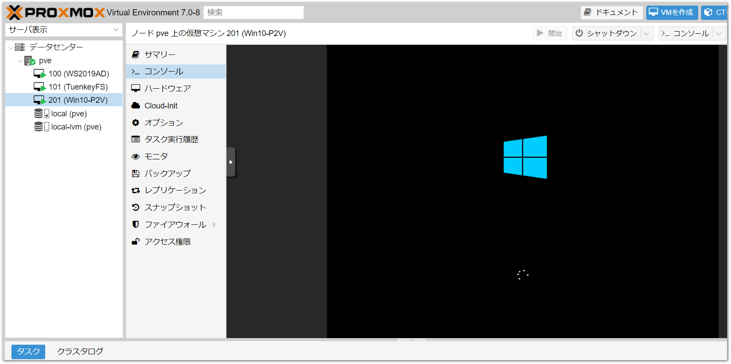The width and height of the screenshot is (731, 364).
Task: Click the バックアップ floppy disk icon
Action: coord(136,173)
